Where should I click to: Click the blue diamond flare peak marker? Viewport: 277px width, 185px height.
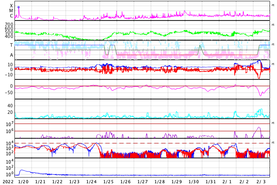tap(18, 7)
